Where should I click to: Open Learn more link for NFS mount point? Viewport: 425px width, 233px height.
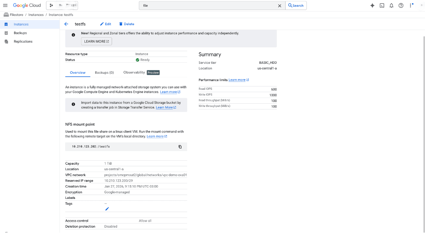click(157, 137)
